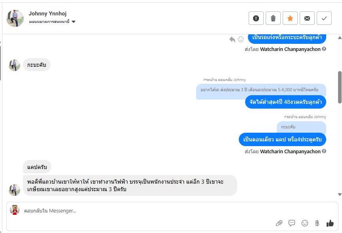Open Johnny Ynnhoj header profile picture

tap(15, 18)
